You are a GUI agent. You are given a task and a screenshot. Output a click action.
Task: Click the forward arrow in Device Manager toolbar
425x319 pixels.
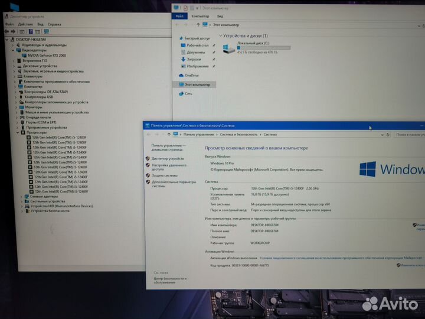(13, 31)
